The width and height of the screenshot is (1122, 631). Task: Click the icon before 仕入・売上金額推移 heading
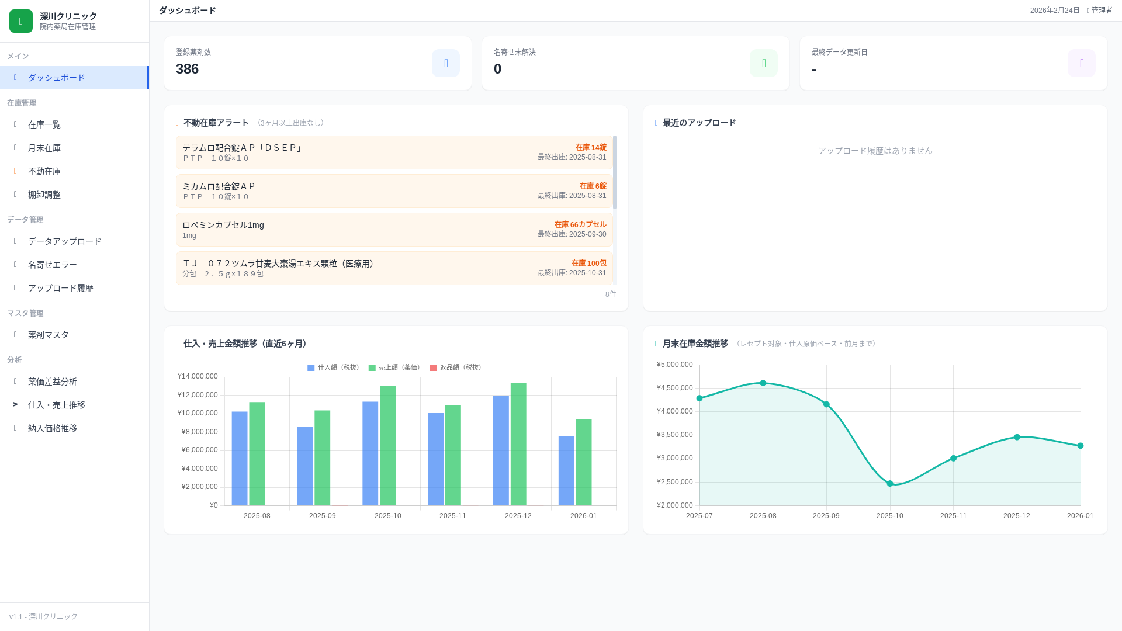click(x=177, y=344)
